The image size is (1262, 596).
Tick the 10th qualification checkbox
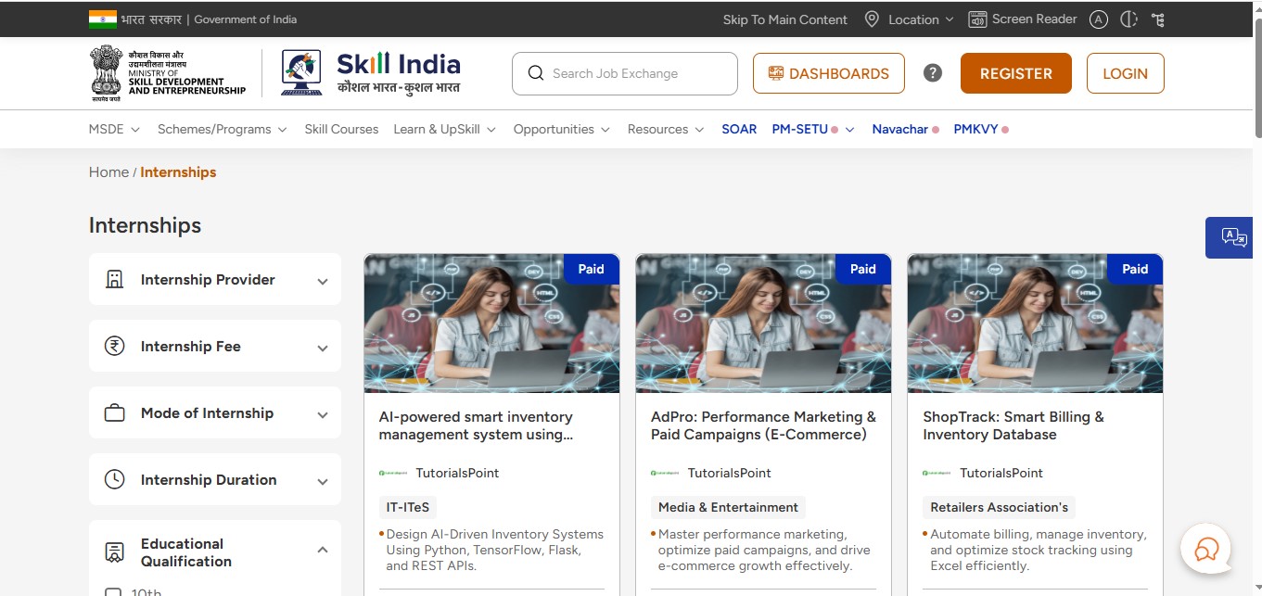(x=113, y=593)
